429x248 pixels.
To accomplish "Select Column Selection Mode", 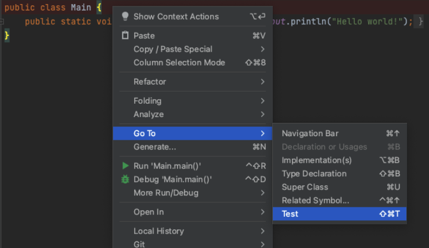I will pos(179,63).
